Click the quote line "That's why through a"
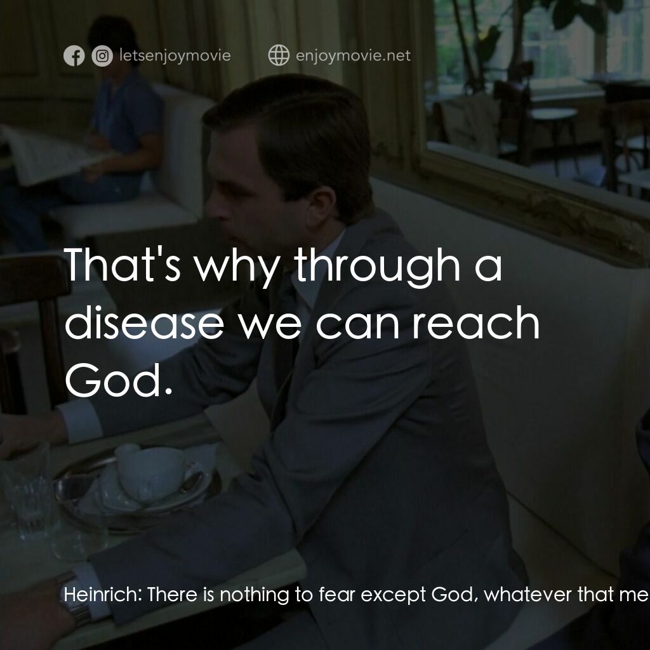The width and height of the screenshot is (650, 650). click(284, 266)
